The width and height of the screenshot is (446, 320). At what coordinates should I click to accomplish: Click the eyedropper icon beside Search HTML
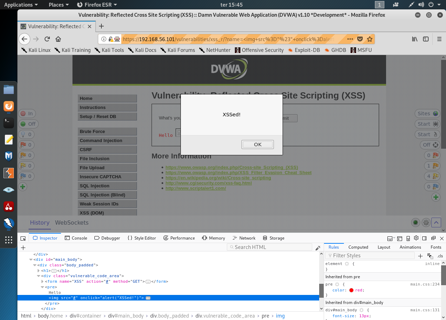318,248
